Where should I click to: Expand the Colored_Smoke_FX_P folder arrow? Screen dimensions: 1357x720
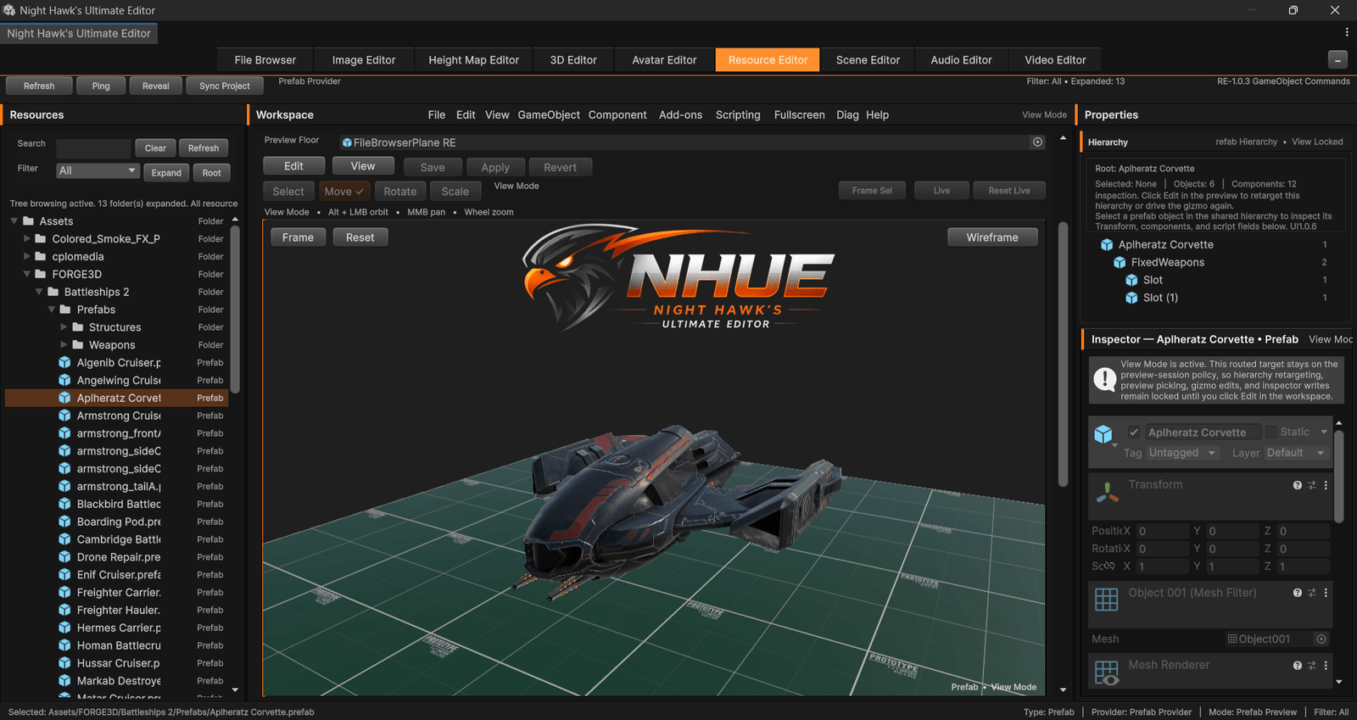coord(27,239)
